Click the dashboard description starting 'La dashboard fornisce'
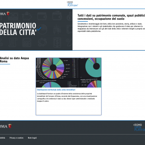 coord(67,97)
